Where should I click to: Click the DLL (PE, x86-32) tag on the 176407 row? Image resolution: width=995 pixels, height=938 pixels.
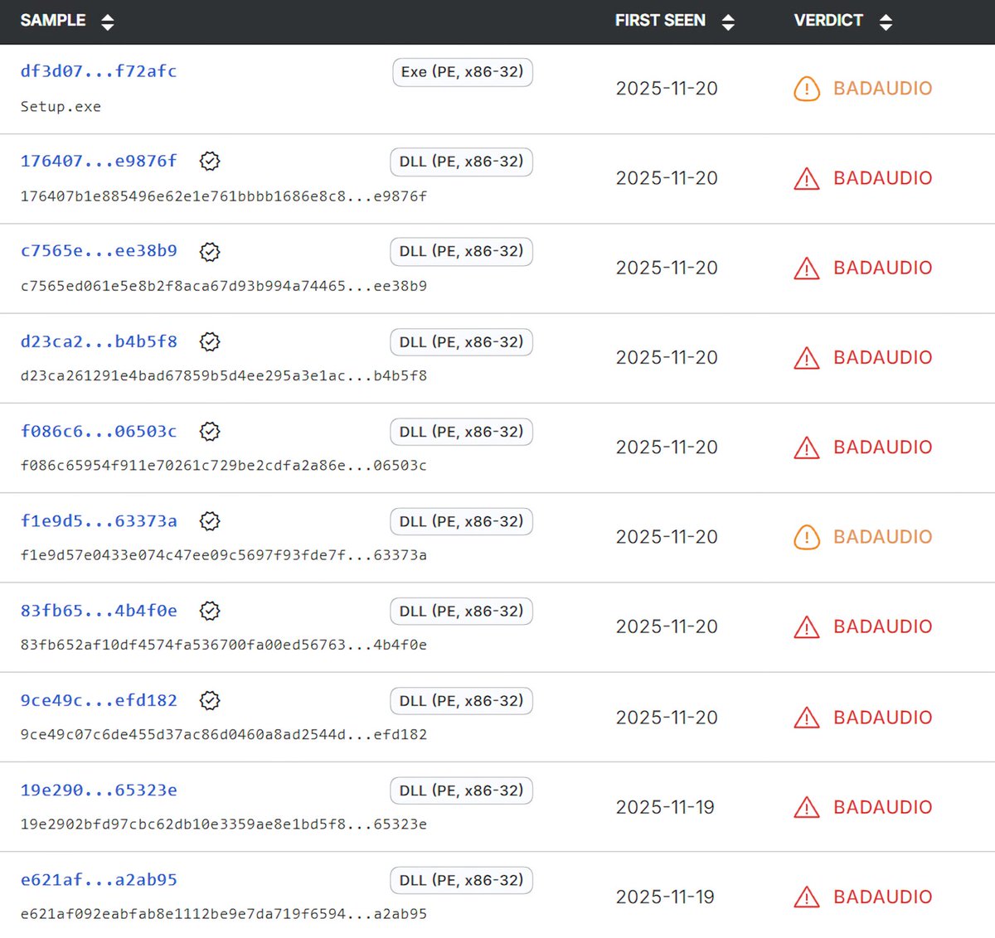[x=461, y=161]
